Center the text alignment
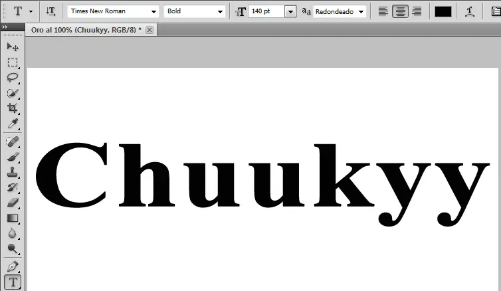Viewport: 501px width, 291px height. [x=400, y=11]
